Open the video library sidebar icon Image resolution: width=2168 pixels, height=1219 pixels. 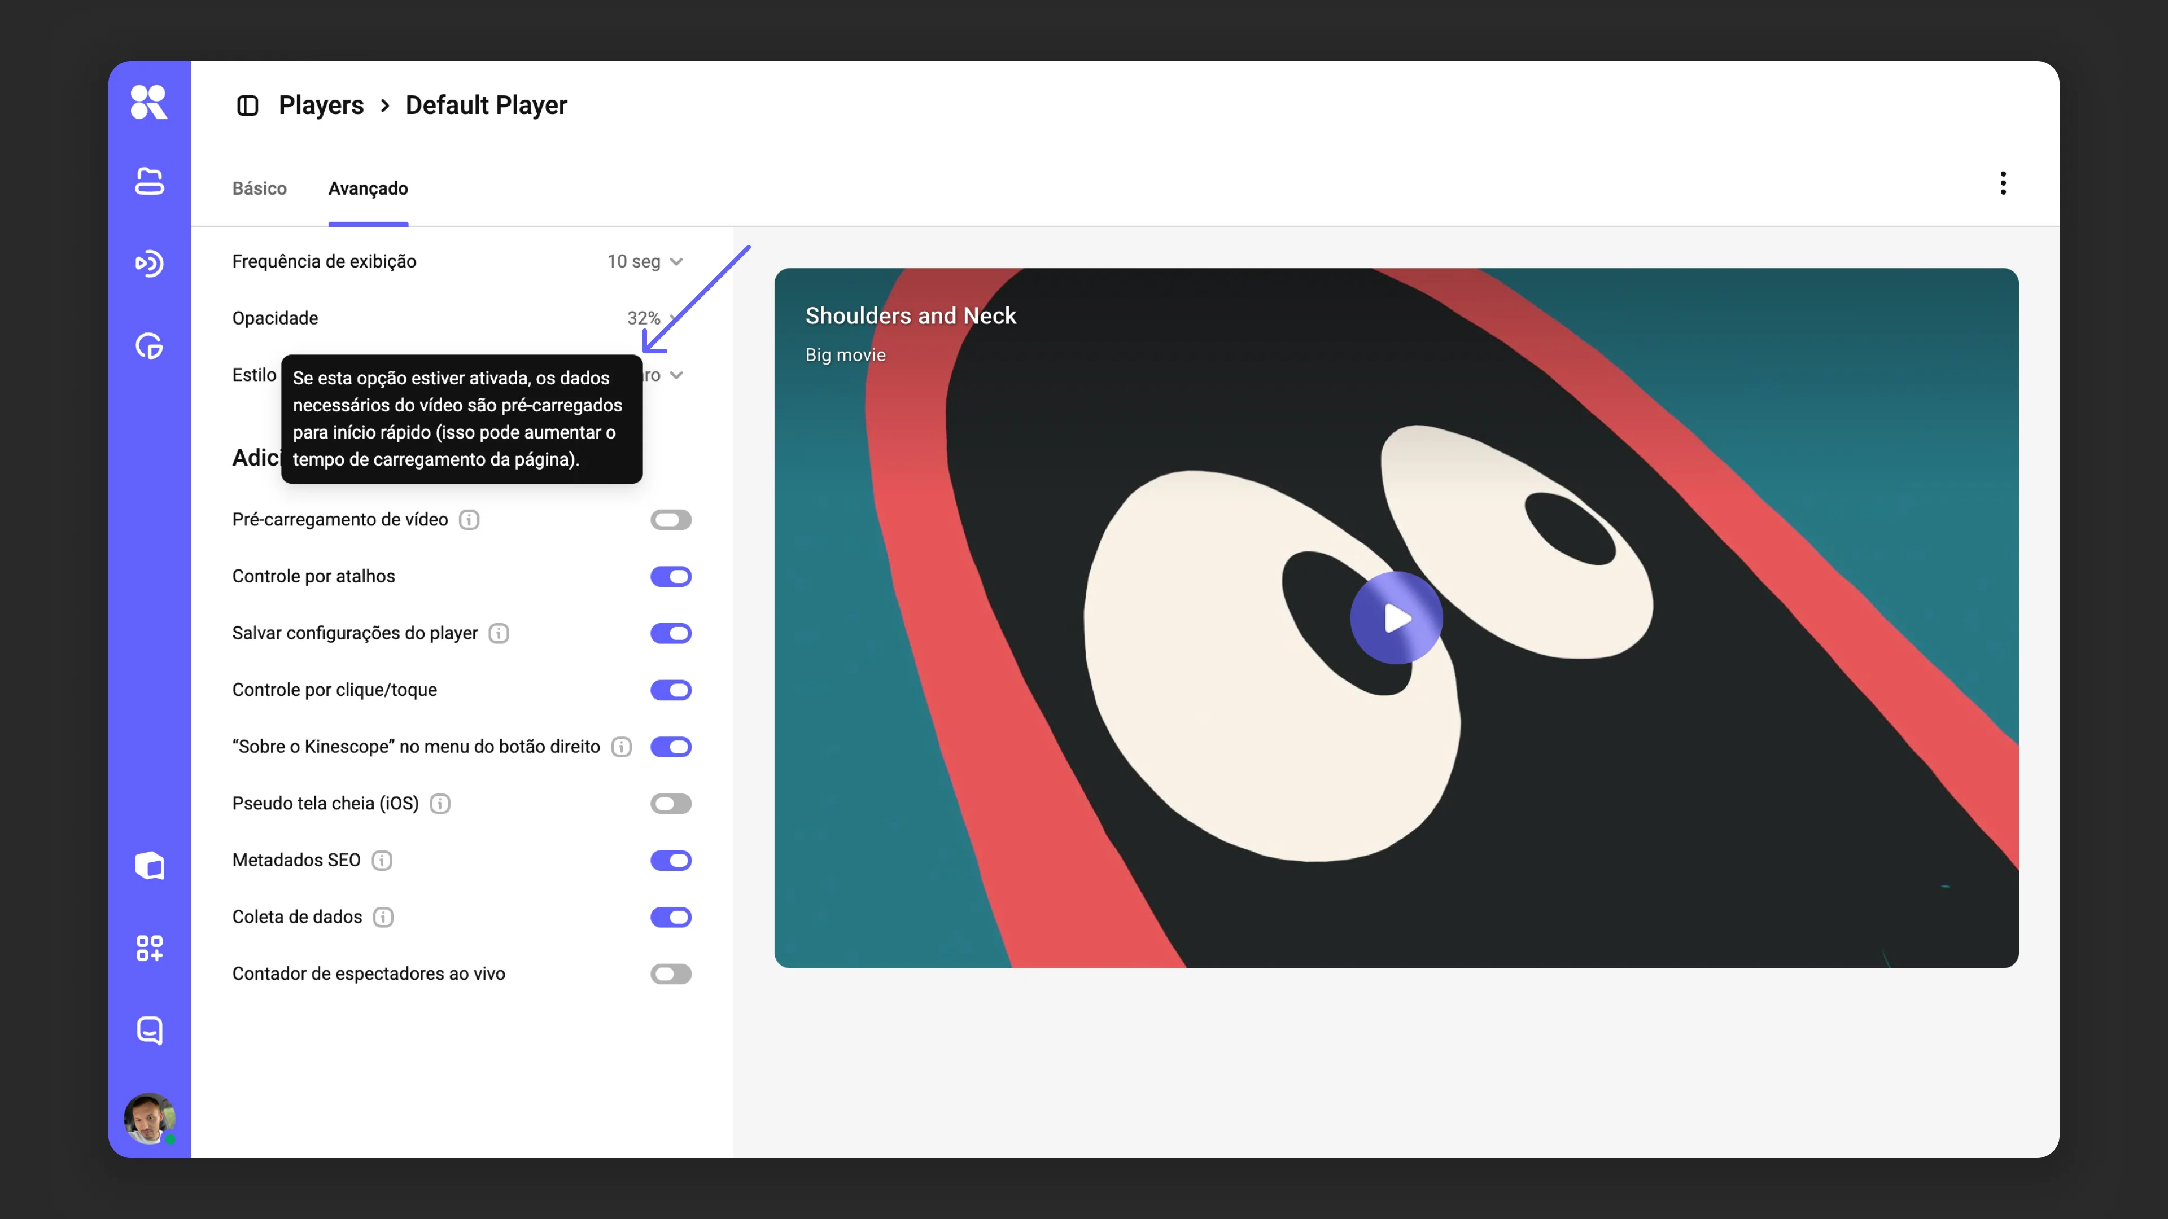(x=149, y=181)
